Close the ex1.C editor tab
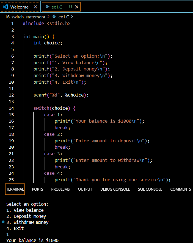Viewport: 193px width, 243px height. (77, 7)
